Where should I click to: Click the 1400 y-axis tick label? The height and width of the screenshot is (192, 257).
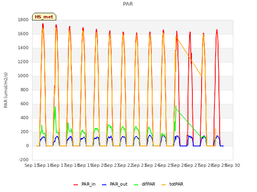click(23, 48)
